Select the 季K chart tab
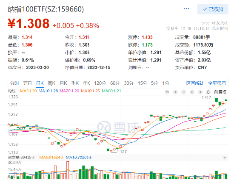The width and height of the screenshot is (234, 180). (75, 83)
